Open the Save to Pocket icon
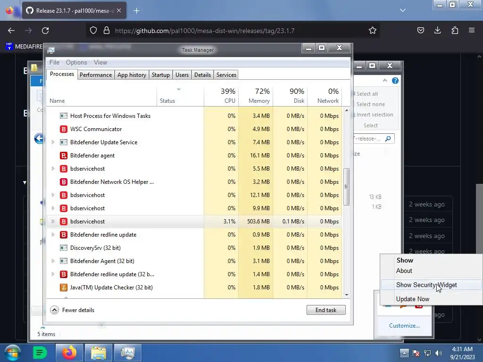This screenshot has width=483, height=362. pos(420,30)
